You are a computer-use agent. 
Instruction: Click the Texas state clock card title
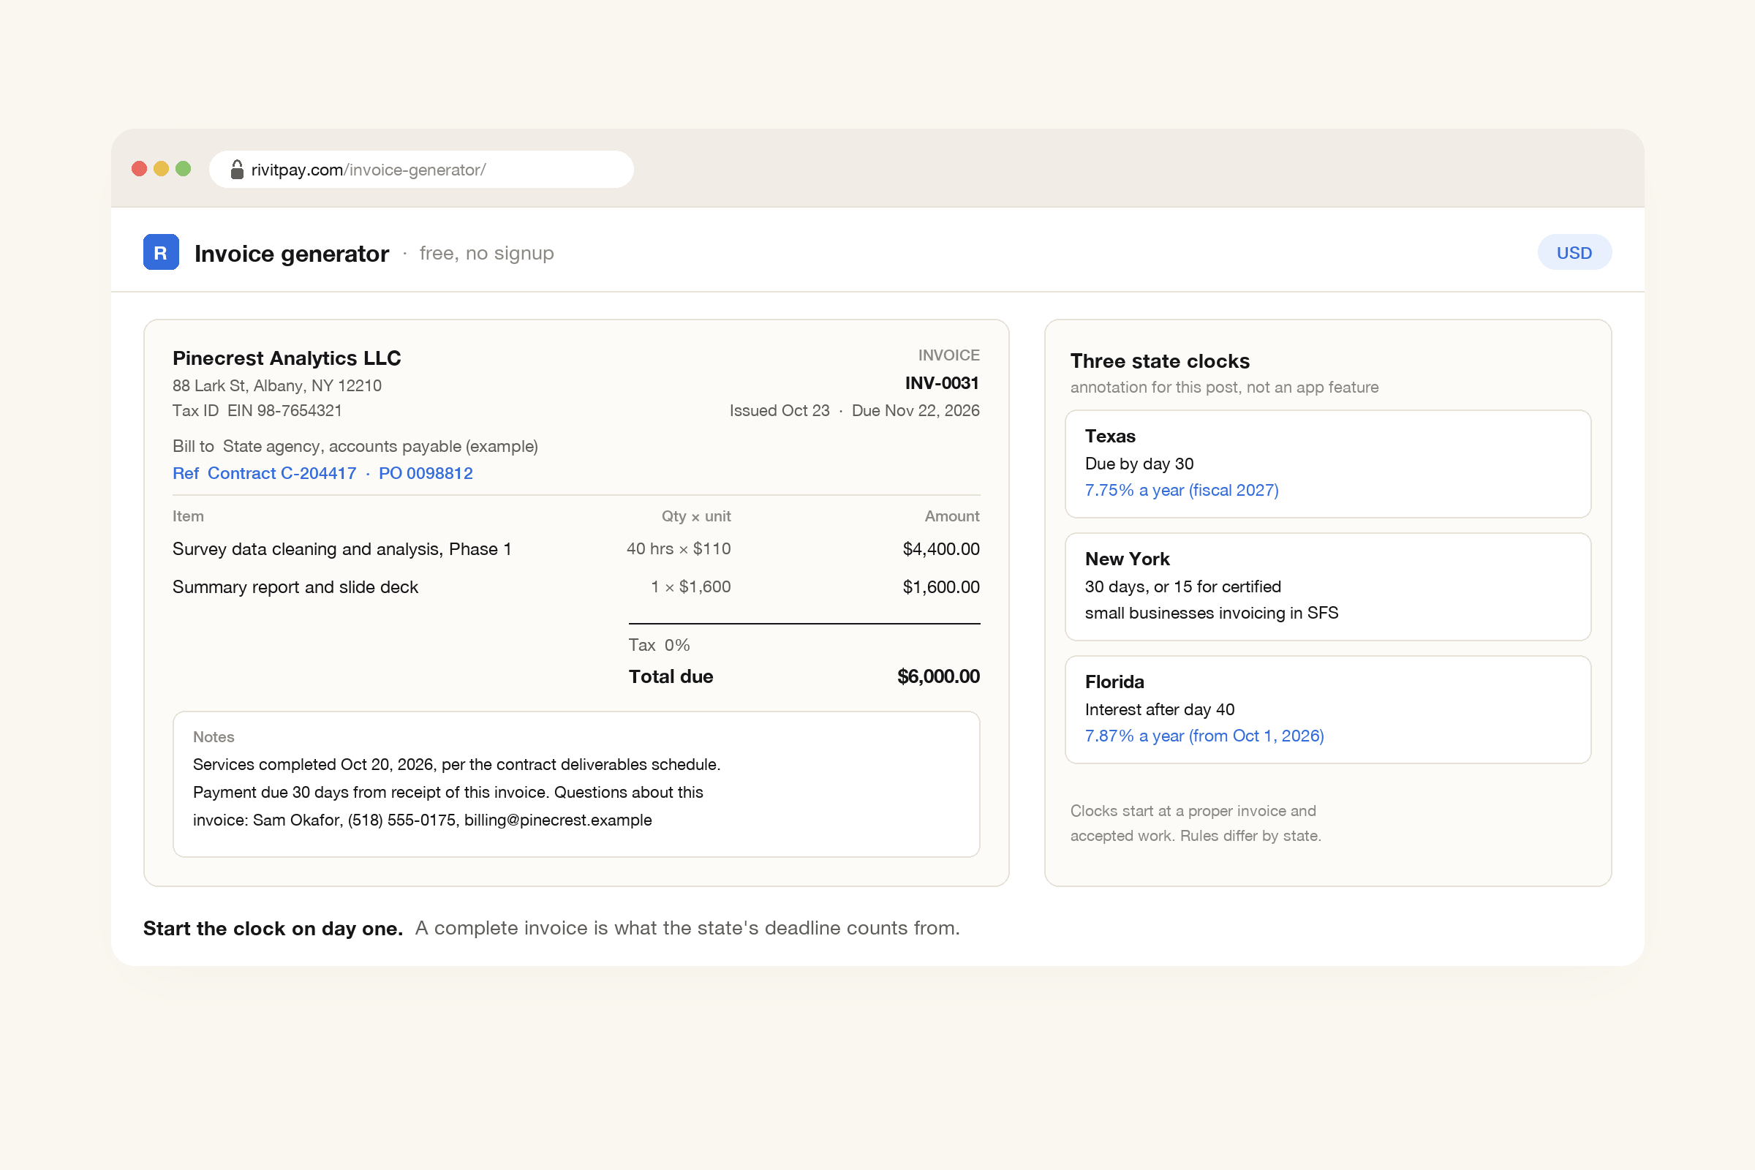(x=1109, y=437)
